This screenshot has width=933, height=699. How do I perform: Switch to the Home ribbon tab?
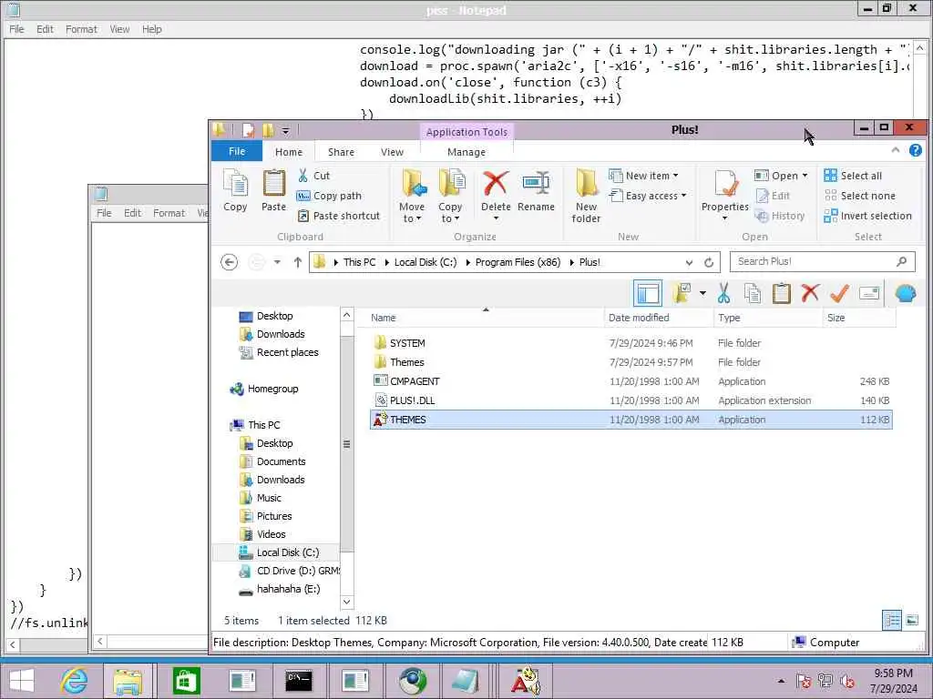click(x=289, y=152)
